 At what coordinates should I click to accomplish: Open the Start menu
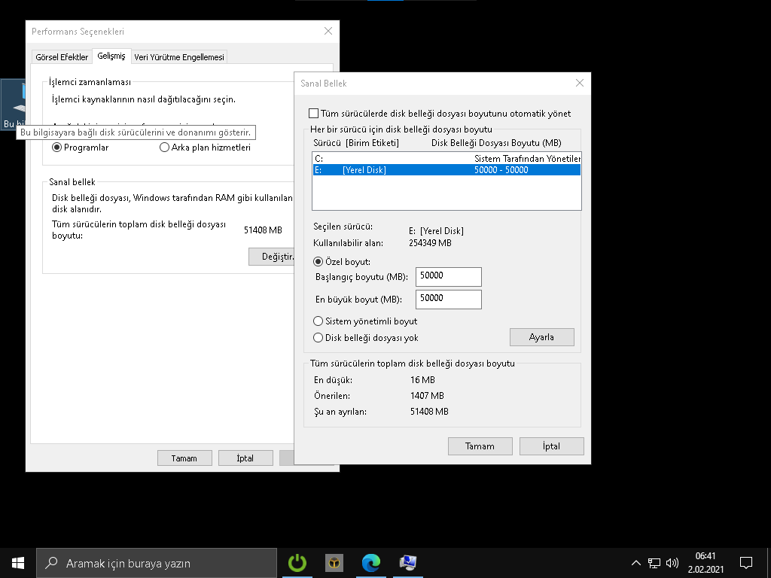[17, 562]
